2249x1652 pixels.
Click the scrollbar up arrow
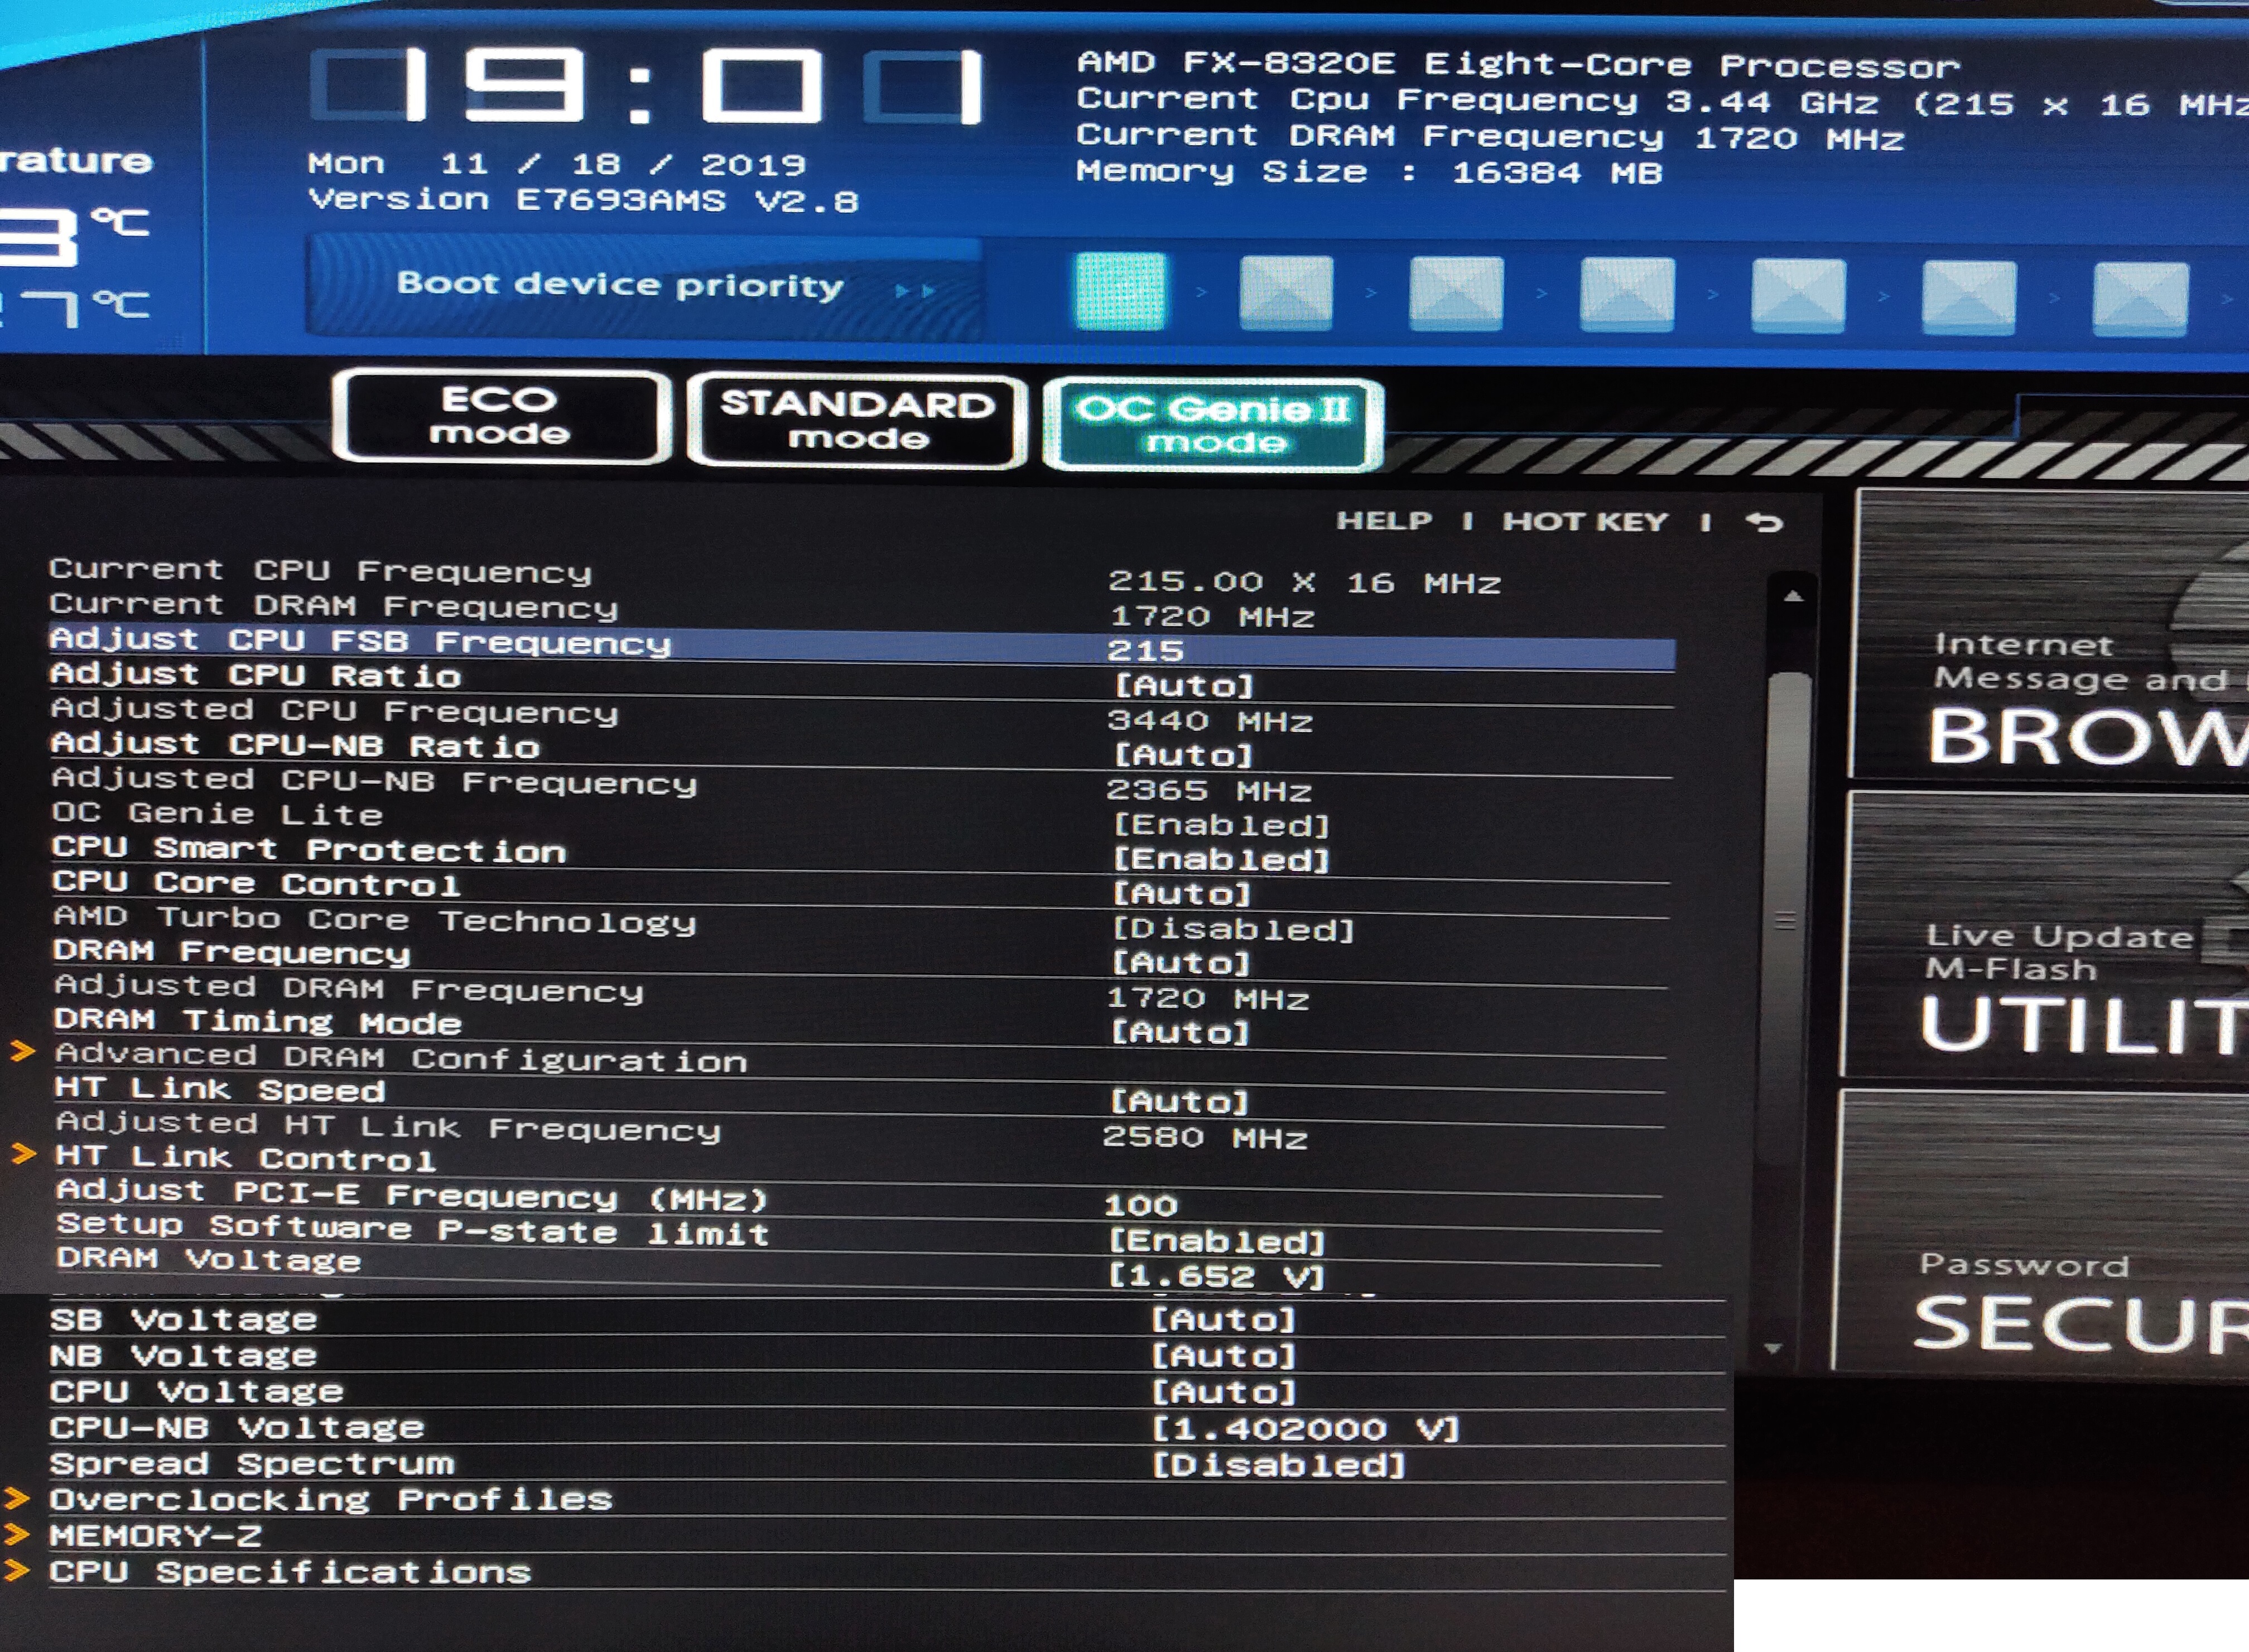tap(1793, 597)
